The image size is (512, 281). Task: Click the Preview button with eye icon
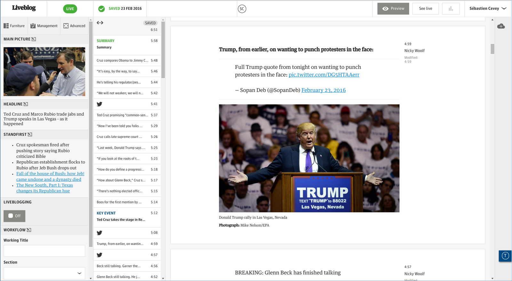(x=393, y=9)
